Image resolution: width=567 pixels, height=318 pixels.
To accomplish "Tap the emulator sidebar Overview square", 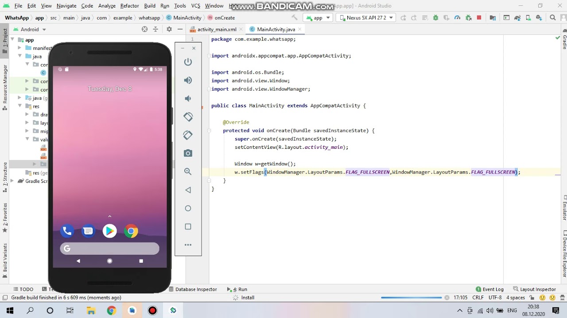I will coord(188,227).
